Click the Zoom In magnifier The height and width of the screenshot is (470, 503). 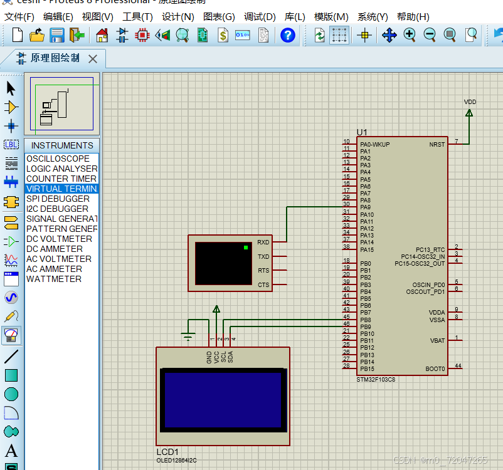click(x=409, y=36)
